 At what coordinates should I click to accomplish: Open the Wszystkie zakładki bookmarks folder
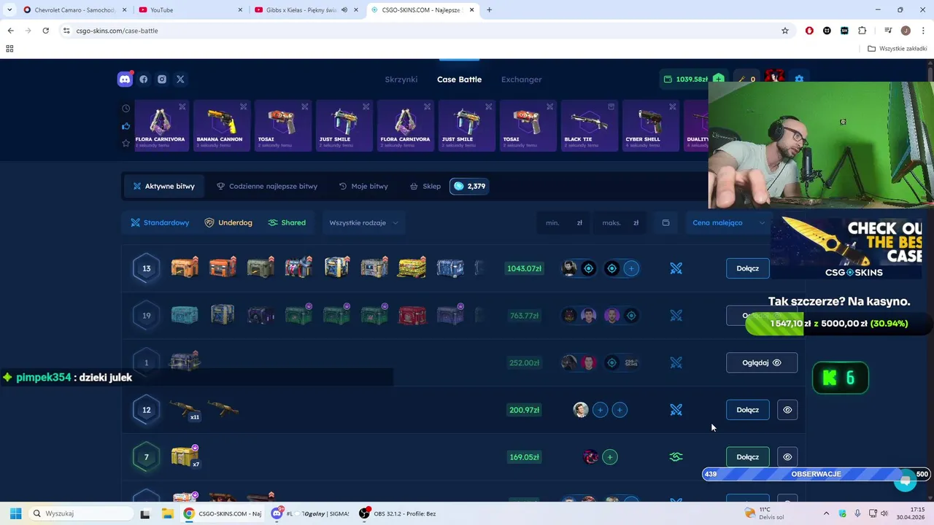(897, 49)
